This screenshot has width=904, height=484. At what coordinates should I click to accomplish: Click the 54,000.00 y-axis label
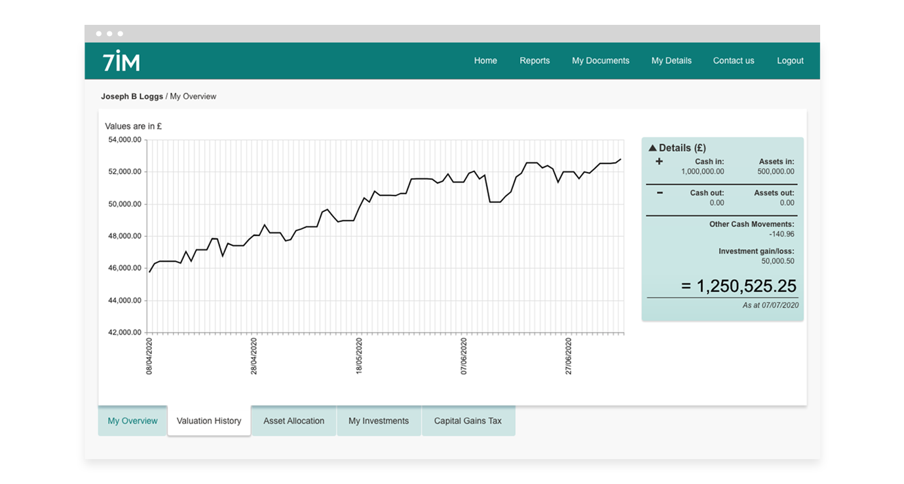pyautogui.click(x=124, y=140)
